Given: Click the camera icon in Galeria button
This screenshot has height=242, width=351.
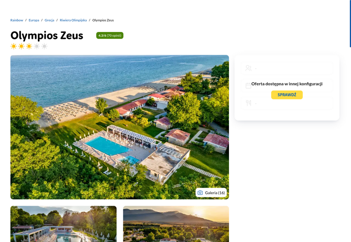Looking at the screenshot, I should click(200, 193).
